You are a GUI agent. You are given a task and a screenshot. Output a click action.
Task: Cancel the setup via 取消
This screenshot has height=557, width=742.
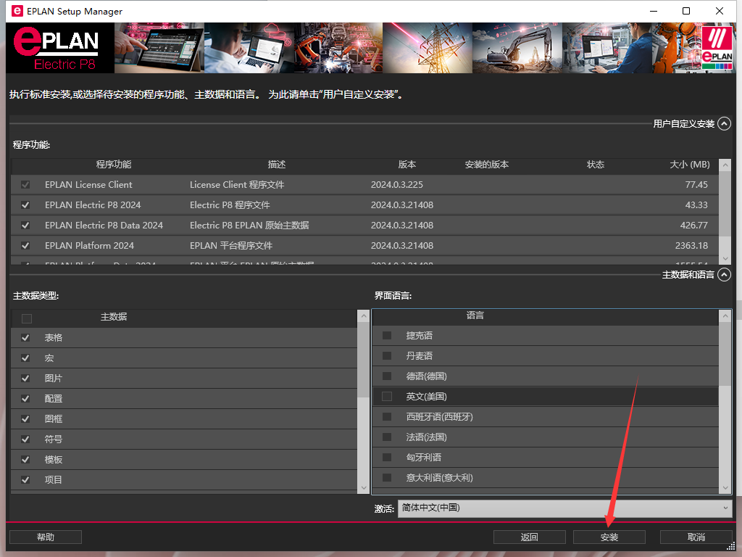pyautogui.click(x=696, y=537)
